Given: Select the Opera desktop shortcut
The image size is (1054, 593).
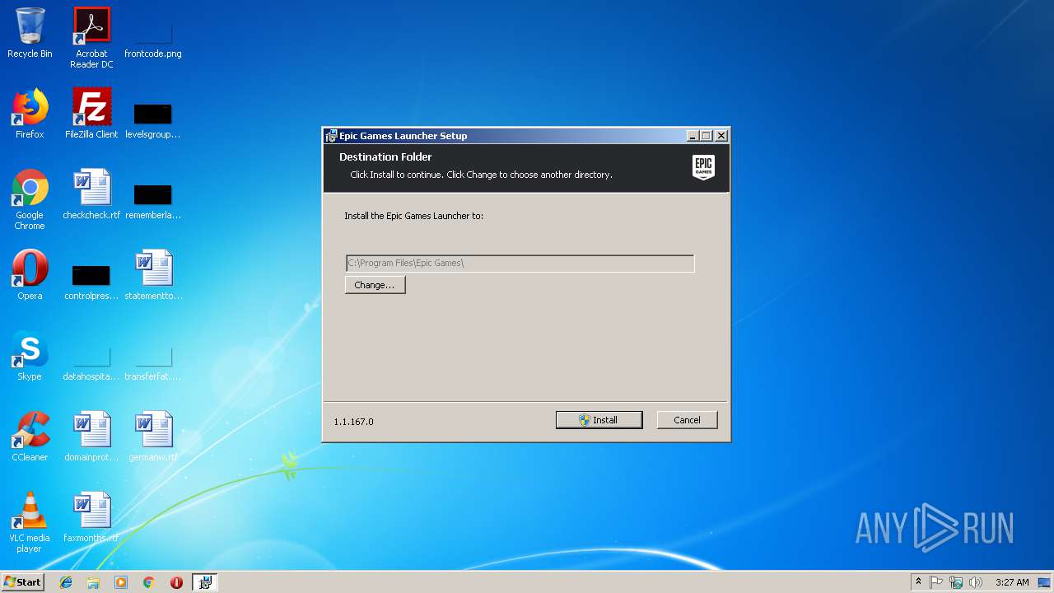Looking at the screenshot, I should coord(30,275).
